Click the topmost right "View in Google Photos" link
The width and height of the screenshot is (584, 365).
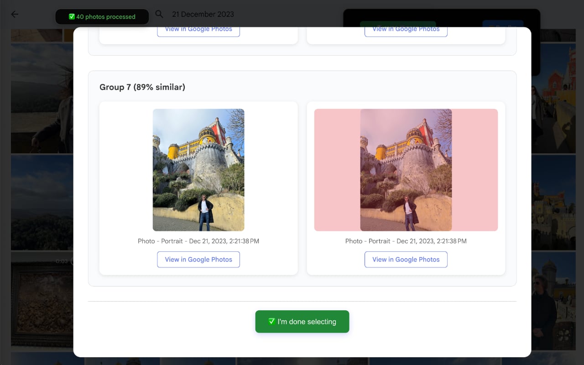pos(405,28)
